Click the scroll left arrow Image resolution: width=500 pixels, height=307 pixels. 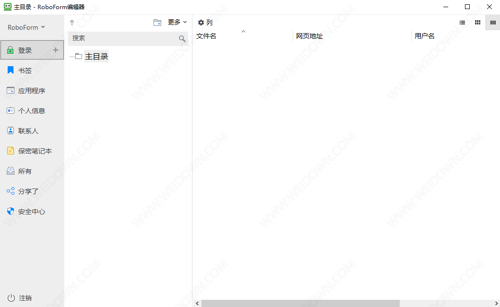197,303
